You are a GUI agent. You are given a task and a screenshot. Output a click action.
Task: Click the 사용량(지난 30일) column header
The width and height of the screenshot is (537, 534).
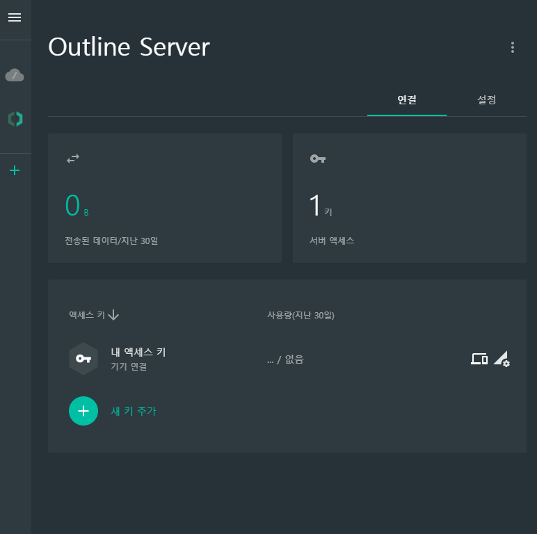[300, 315]
